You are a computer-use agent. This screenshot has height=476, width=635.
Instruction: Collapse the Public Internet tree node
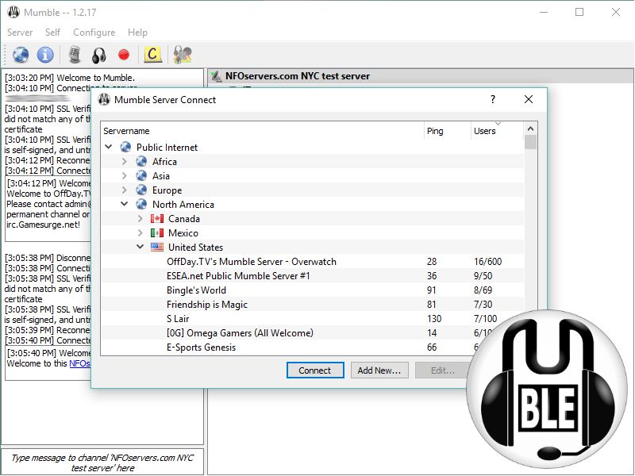[109, 147]
